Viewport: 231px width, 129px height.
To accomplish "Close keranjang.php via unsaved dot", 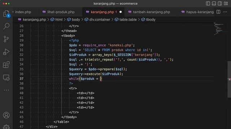I will (x=121, y=12).
